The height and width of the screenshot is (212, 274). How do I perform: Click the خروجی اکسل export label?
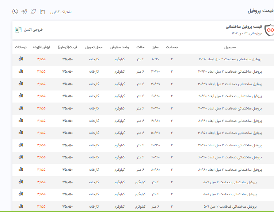click(34, 30)
